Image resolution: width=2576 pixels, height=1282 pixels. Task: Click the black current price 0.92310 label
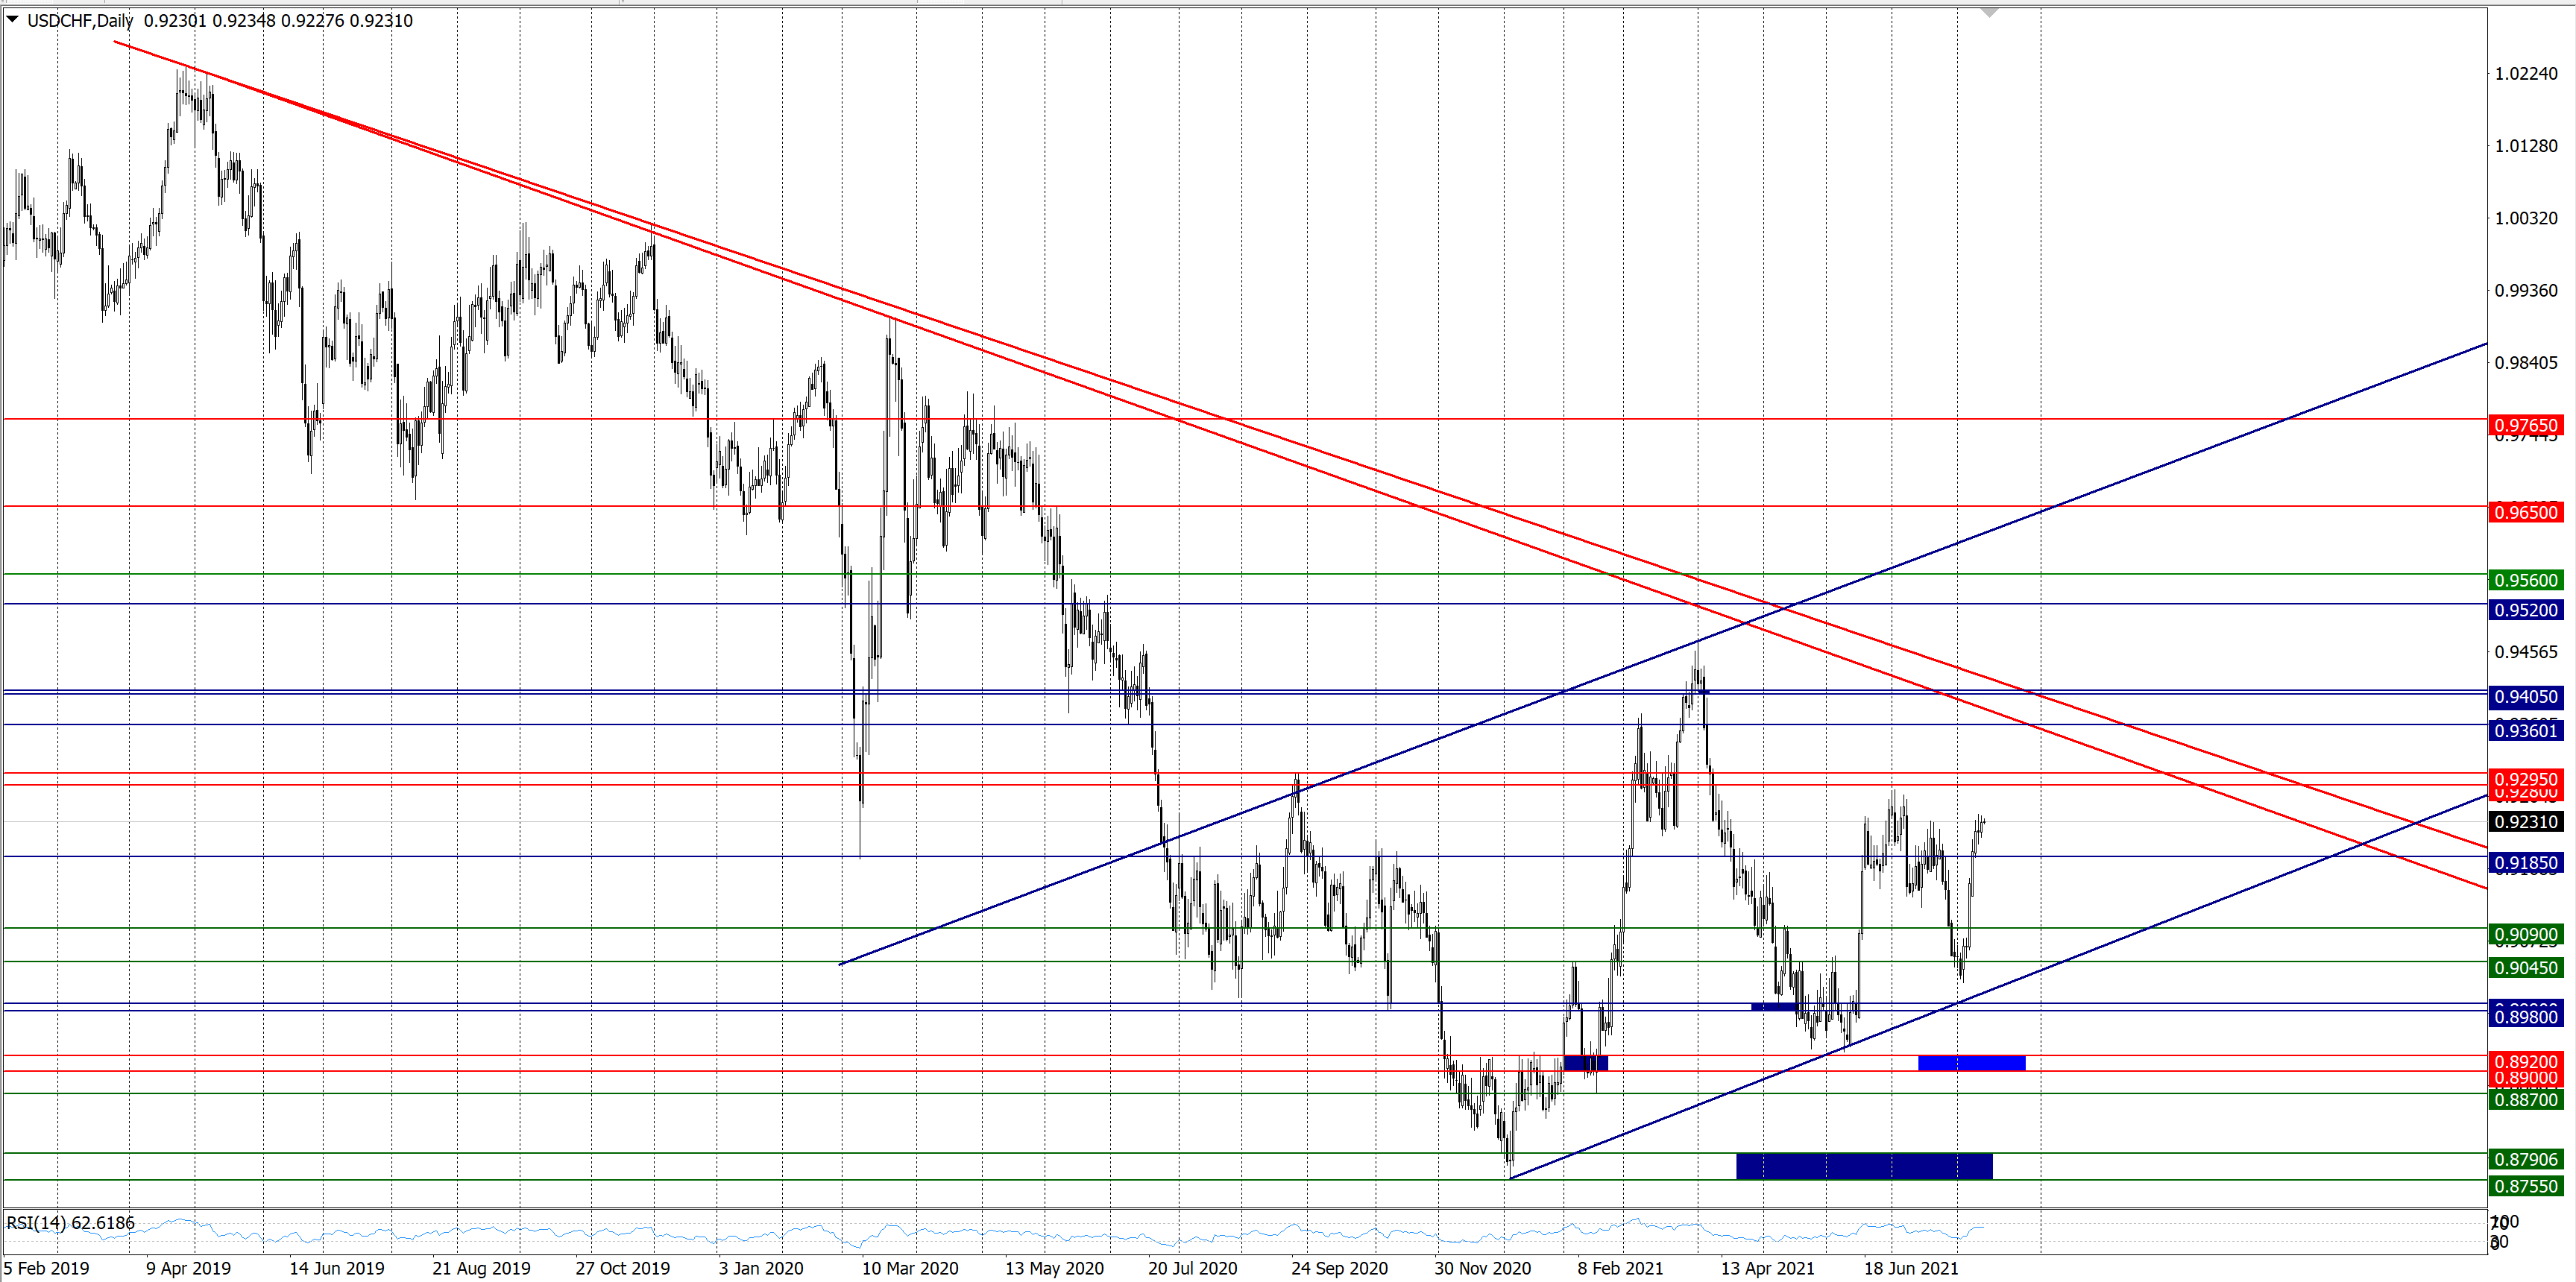2525,822
